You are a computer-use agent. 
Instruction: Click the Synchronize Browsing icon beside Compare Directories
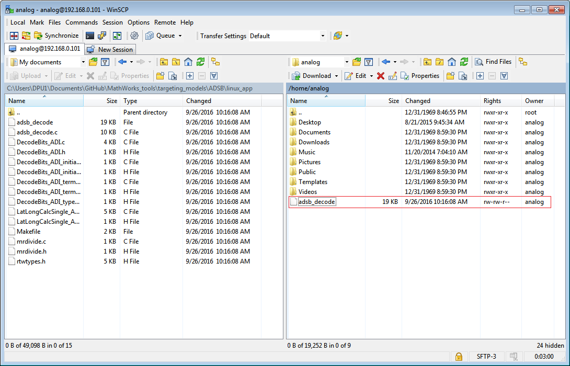(26, 36)
